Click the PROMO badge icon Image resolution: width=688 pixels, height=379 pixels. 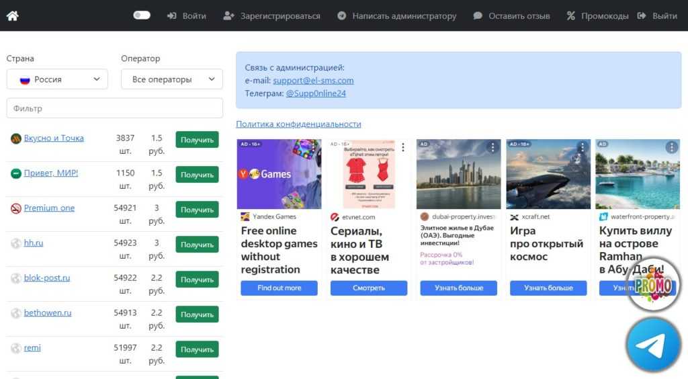point(653,284)
